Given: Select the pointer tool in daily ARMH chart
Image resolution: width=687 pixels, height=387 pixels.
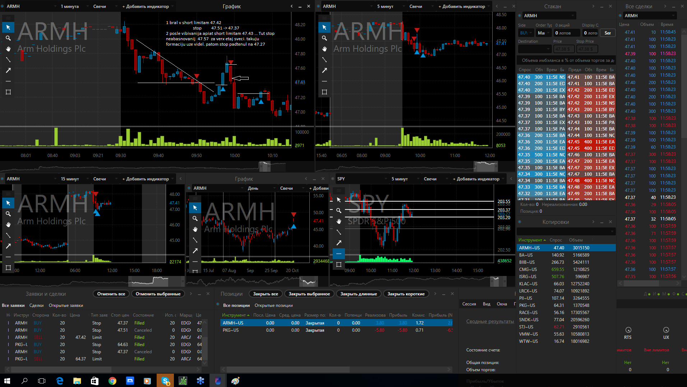Looking at the screenshot, I should (195, 208).
